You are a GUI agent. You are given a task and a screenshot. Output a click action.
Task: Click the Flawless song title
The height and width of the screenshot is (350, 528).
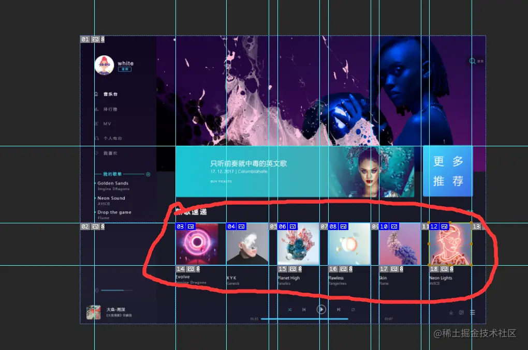336,278
